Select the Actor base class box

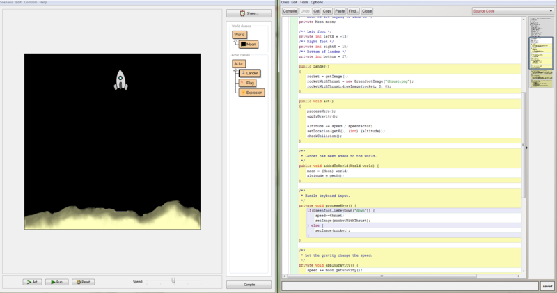(239, 63)
